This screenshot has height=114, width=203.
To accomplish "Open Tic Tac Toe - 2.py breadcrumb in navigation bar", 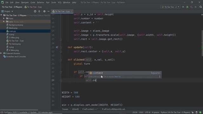I will pyautogui.click(x=33, y=7).
